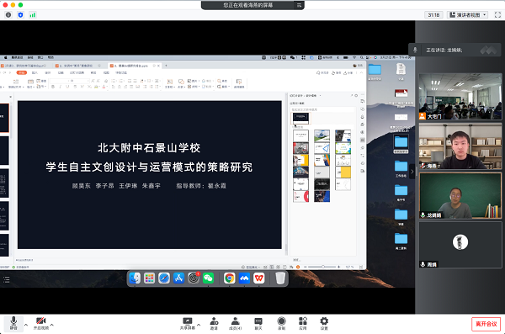Collapse the participant video sidebar arrow
505x334 pixels.
412,172
